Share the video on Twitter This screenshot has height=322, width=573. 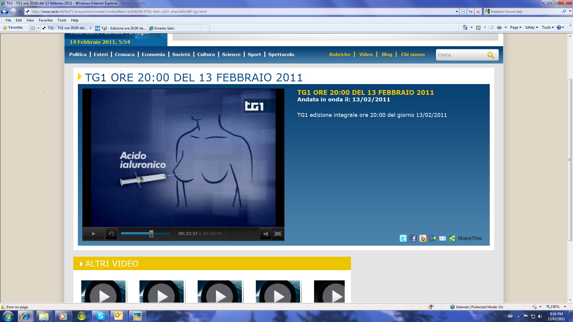point(403,238)
